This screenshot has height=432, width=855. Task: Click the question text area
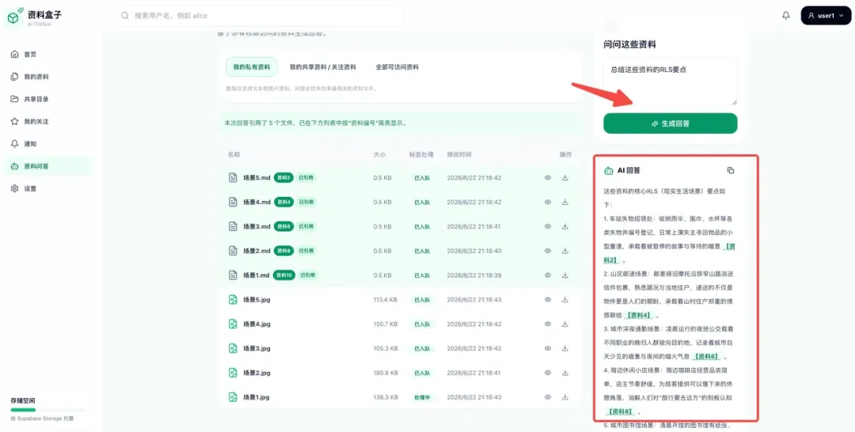[x=671, y=81]
